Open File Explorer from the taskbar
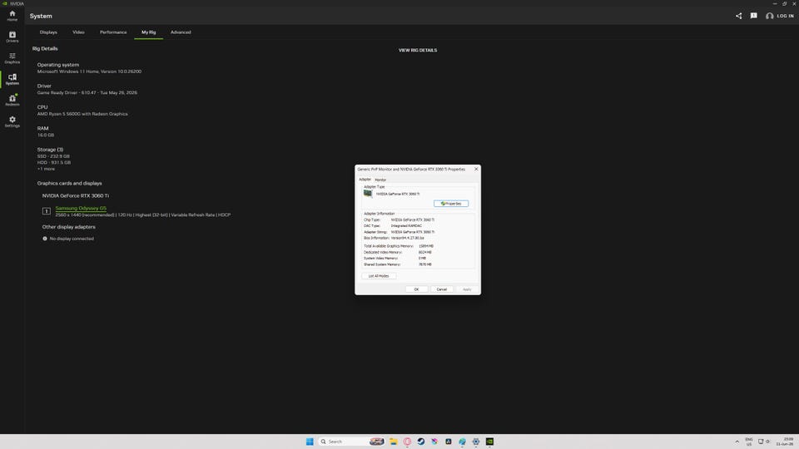 [394, 442]
